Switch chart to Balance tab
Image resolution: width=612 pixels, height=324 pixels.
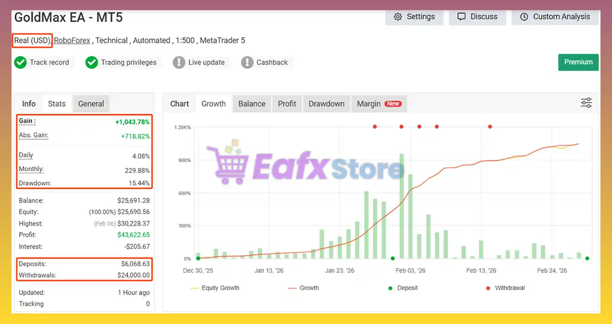pyautogui.click(x=251, y=104)
